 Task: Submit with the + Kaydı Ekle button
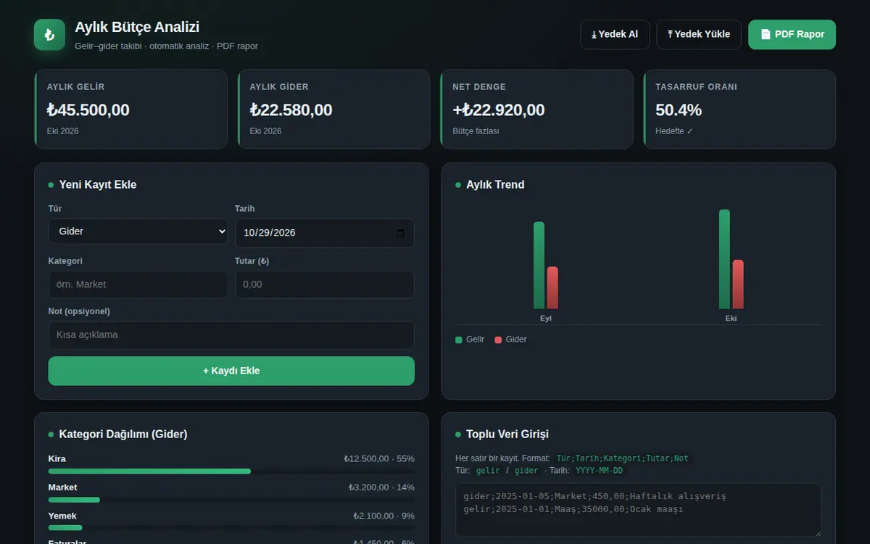click(231, 371)
